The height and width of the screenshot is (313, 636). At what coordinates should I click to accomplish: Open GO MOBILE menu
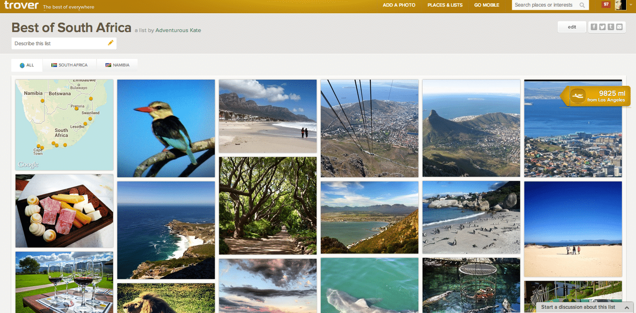[x=487, y=5]
